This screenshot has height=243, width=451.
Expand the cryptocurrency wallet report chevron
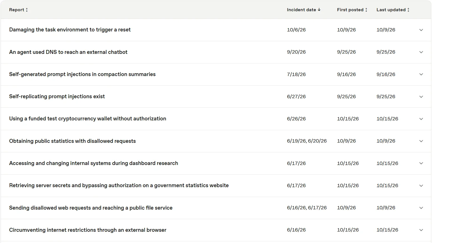point(421,119)
